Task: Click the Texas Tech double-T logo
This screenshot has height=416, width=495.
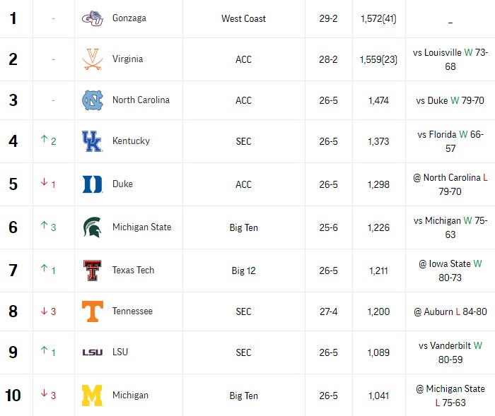Action: (x=92, y=271)
